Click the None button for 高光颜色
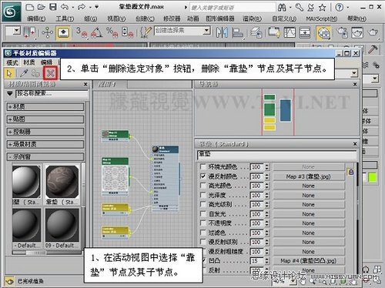 click(308, 186)
